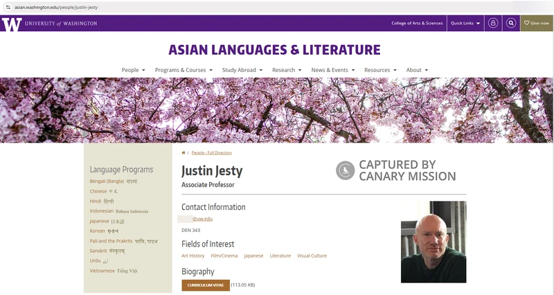Open the user account icon in purple bar

pyautogui.click(x=493, y=24)
